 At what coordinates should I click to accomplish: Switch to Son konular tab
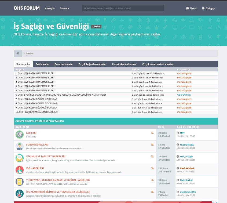pos(42,64)
